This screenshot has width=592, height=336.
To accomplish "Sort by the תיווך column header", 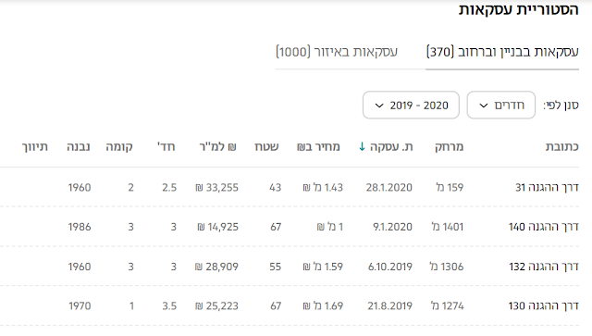I will click(35, 146).
